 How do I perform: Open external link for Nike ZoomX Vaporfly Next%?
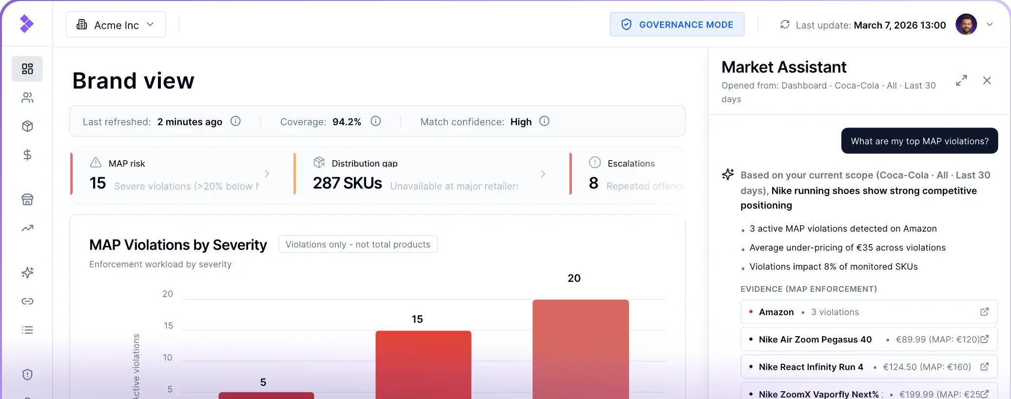click(x=984, y=394)
